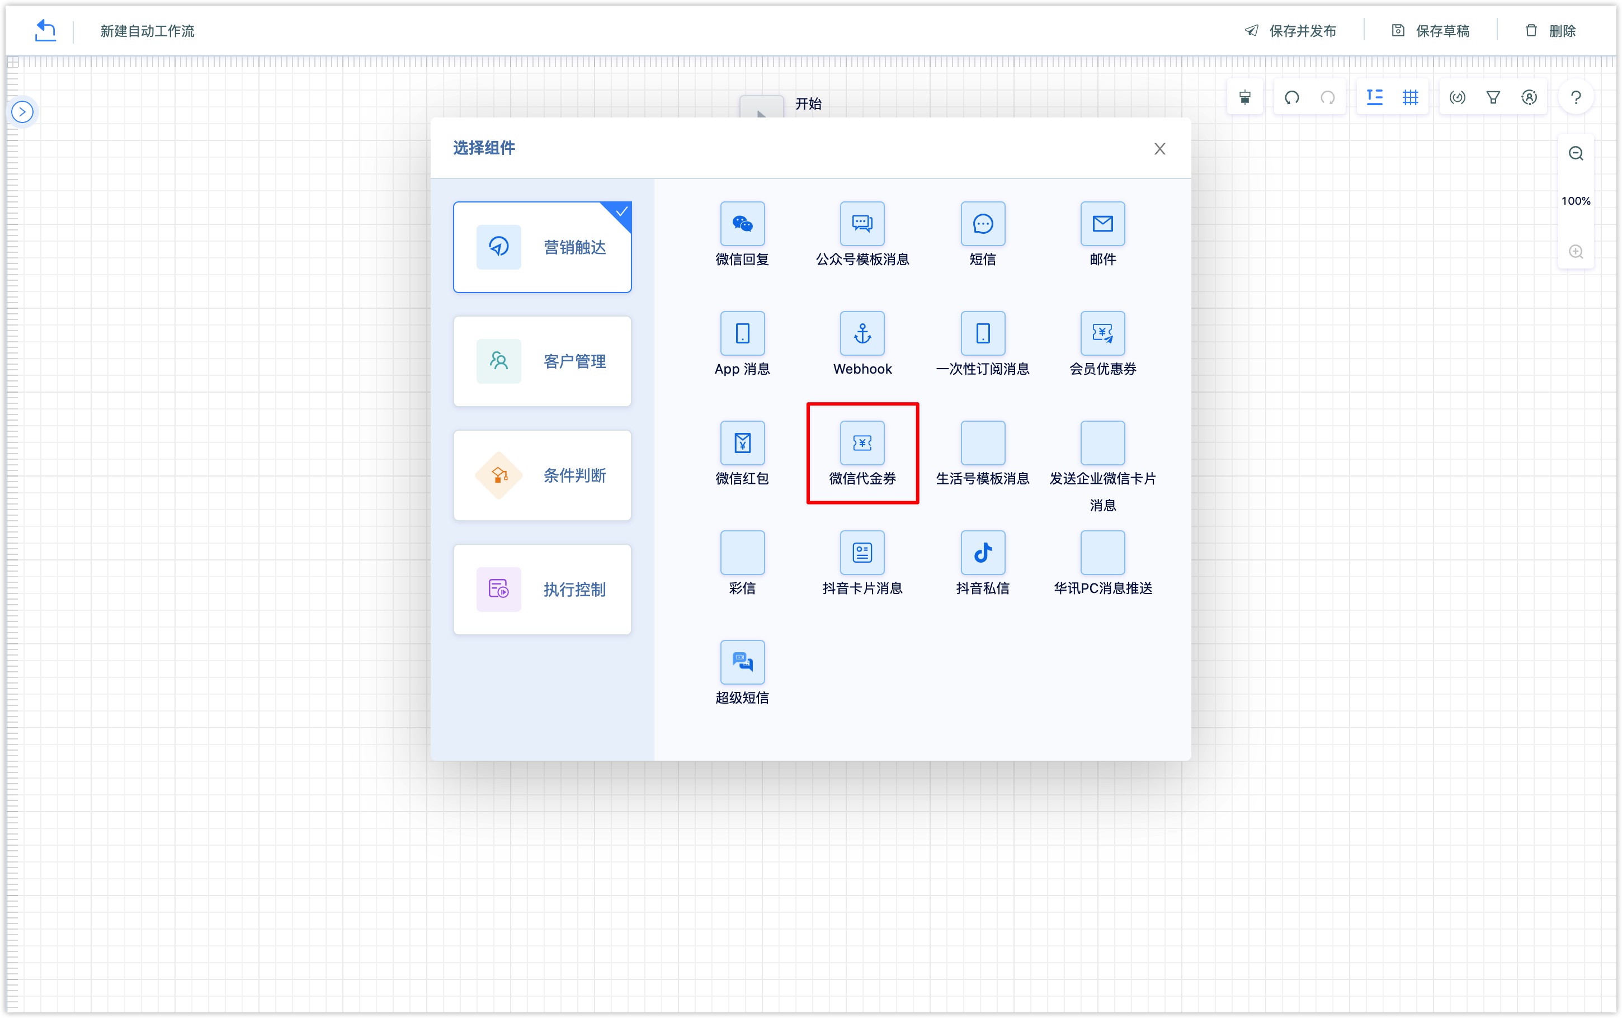Image resolution: width=1622 pixels, height=1018 pixels.
Task: Pick the 彩信 MMS component
Action: 742,564
